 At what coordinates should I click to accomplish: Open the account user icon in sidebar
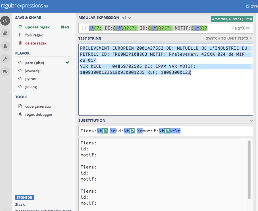(x=5, y=46)
